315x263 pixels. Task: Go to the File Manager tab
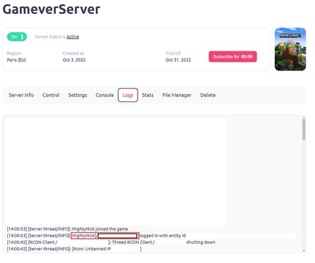pyautogui.click(x=177, y=95)
